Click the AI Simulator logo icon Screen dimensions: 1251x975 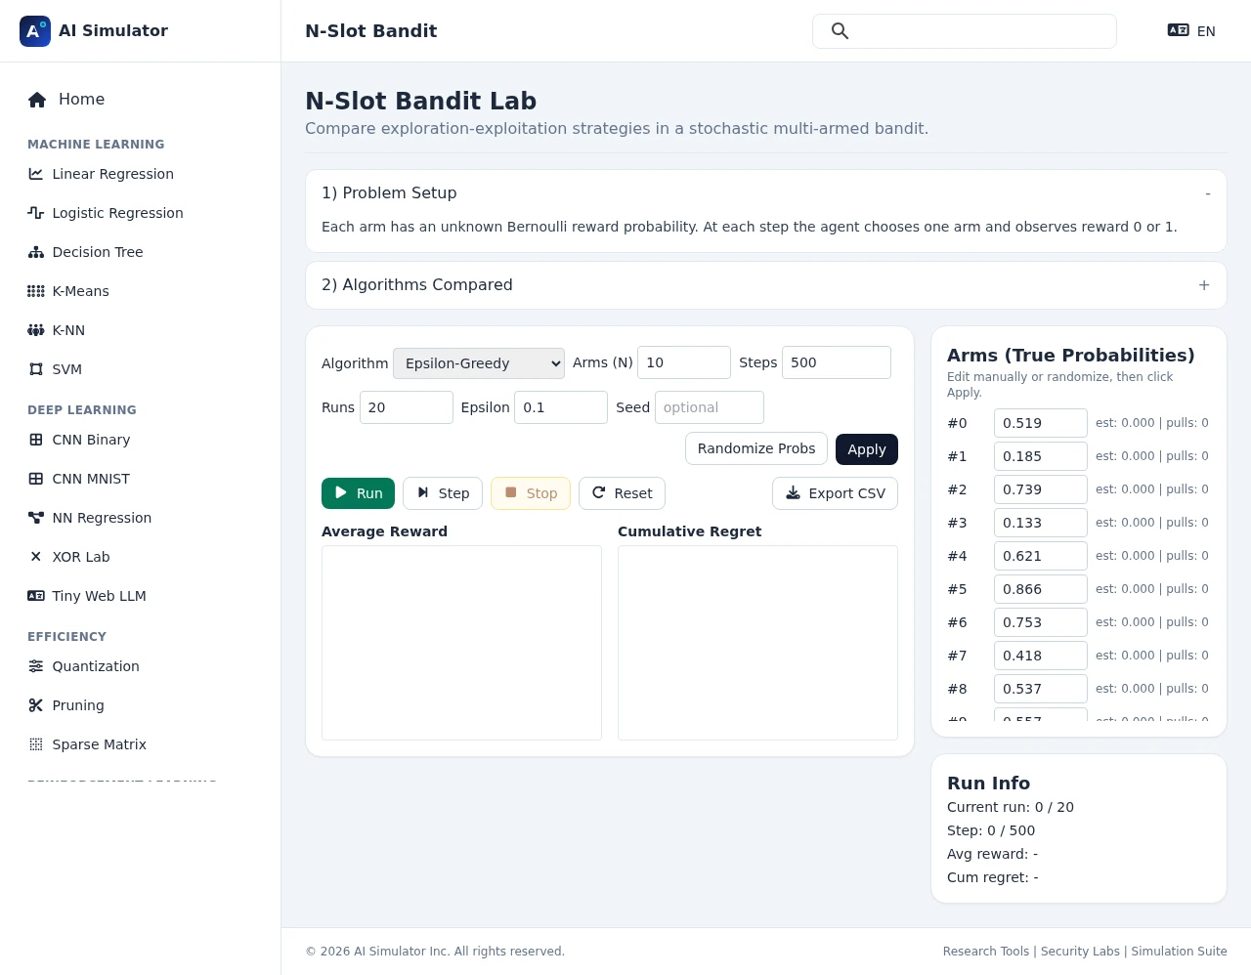(x=35, y=31)
